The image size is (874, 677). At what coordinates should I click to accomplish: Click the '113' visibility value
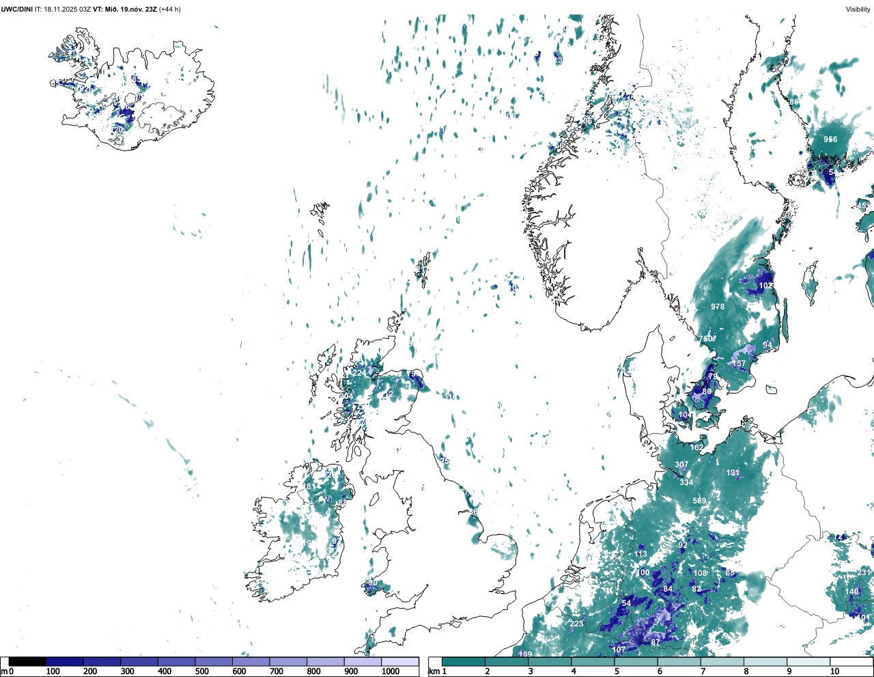click(x=640, y=554)
